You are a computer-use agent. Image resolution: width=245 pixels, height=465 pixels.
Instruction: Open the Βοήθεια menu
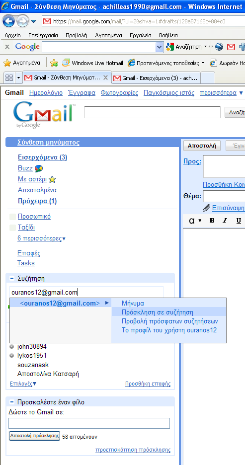coord(168,36)
